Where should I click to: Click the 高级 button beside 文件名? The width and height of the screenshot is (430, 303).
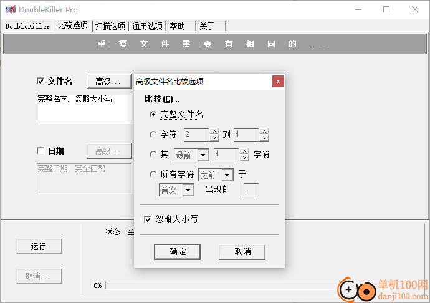click(109, 81)
